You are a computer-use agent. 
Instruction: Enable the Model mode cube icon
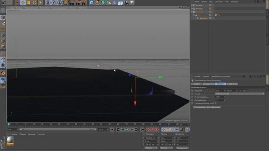coord(3,17)
